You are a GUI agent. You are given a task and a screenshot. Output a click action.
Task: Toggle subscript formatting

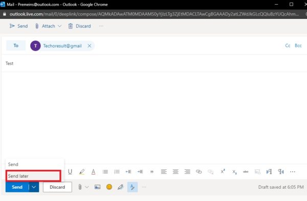234,172
